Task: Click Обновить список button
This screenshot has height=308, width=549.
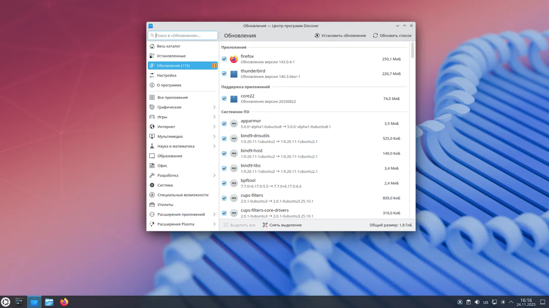Action: 392,35
